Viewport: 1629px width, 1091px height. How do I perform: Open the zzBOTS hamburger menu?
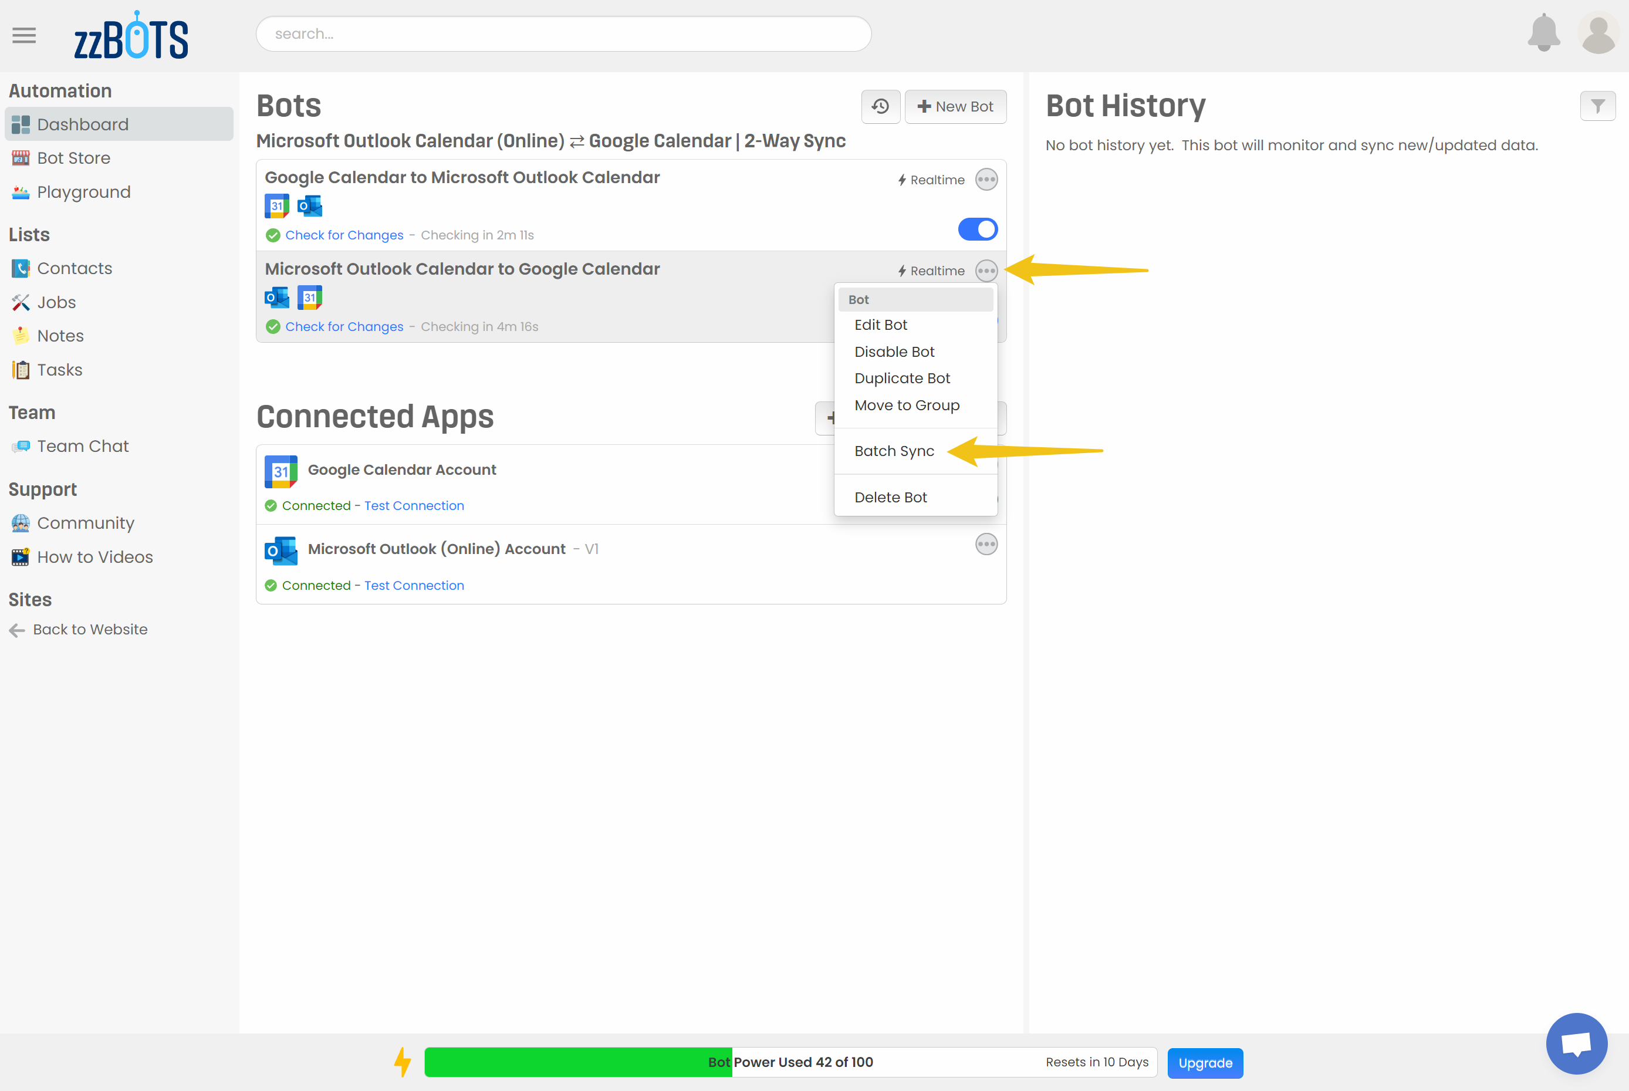23,35
